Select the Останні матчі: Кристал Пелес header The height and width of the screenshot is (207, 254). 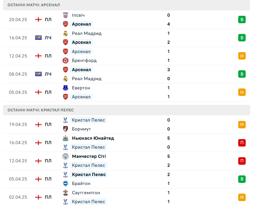click(x=127, y=110)
